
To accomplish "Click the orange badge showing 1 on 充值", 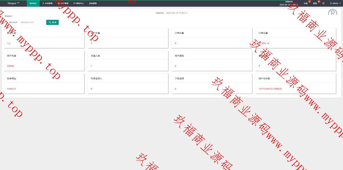I will click(309, 1).
